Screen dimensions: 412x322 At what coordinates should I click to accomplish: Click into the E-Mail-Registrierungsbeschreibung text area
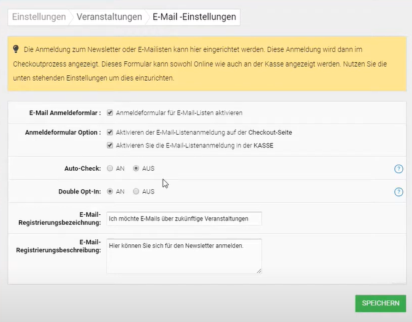coord(184,255)
